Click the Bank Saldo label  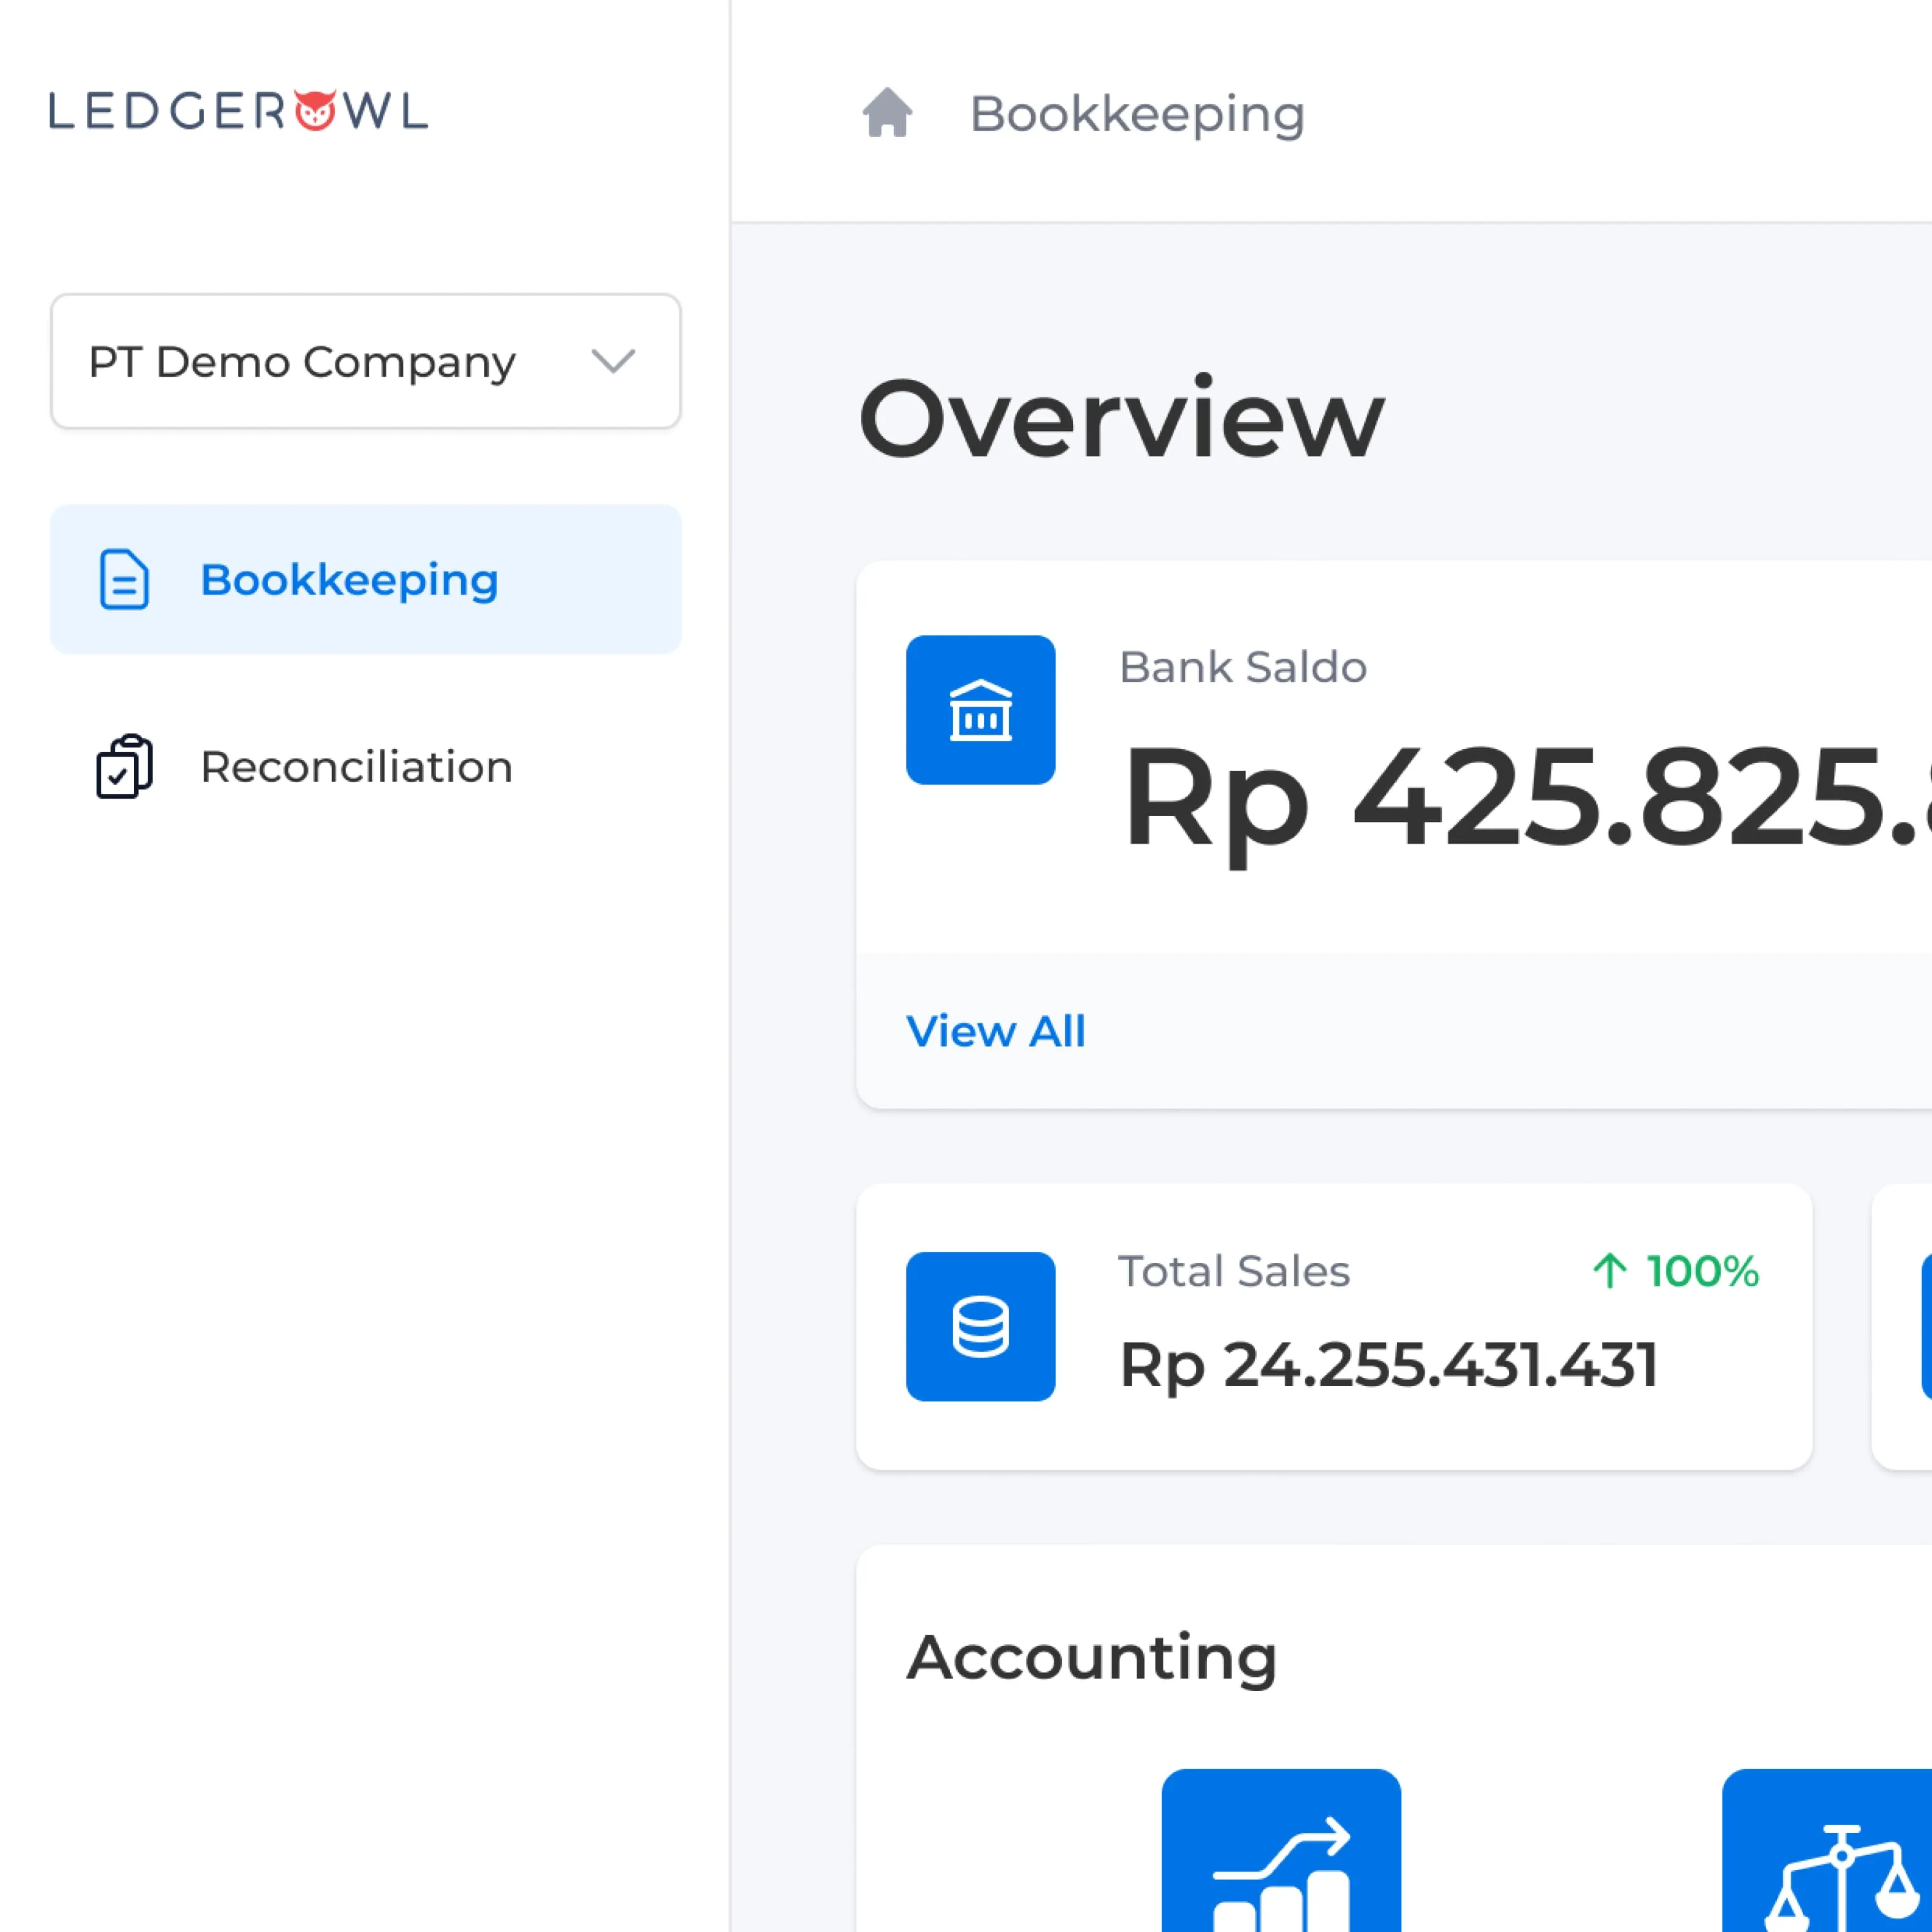pyautogui.click(x=1243, y=667)
